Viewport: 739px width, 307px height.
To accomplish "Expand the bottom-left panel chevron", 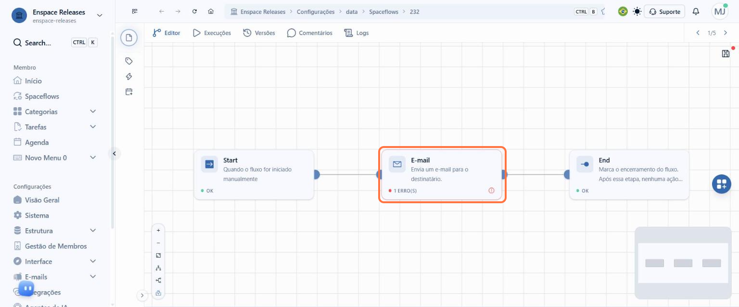I will [142, 295].
